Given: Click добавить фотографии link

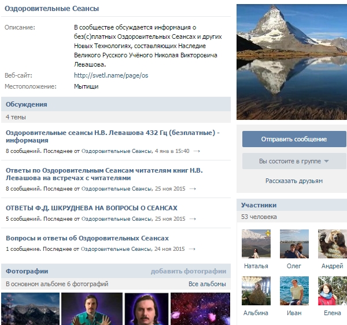Looking at the screenshot, I should tap(189, 271).
